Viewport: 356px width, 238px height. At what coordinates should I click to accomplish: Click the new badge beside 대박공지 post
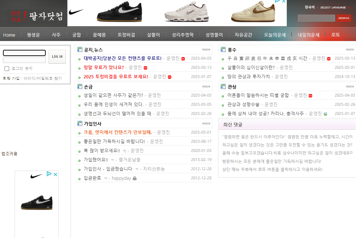point(183,59)
